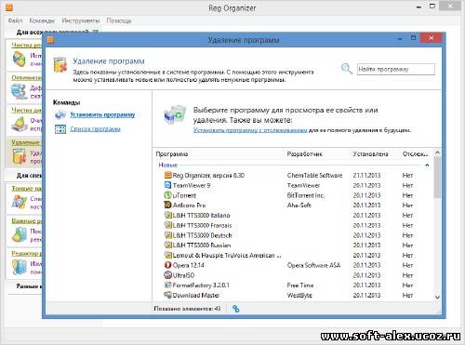Screen dimensions: 465x345
Task: Select the ArtIcons Pro entry
Action: coord(189,206)
